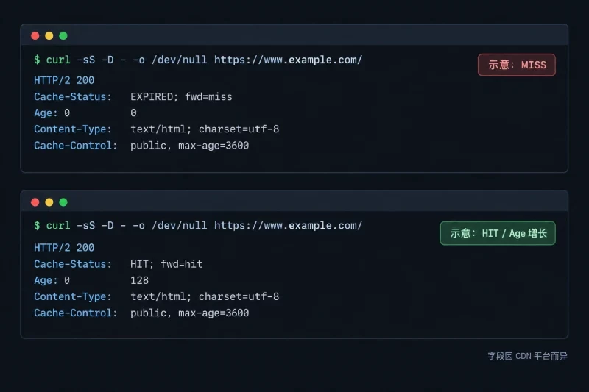This screenshot has height=392, width=589.
Task: Click the footnote '字段因 CDN 平台而异'
Action: [x=527, y=356]
